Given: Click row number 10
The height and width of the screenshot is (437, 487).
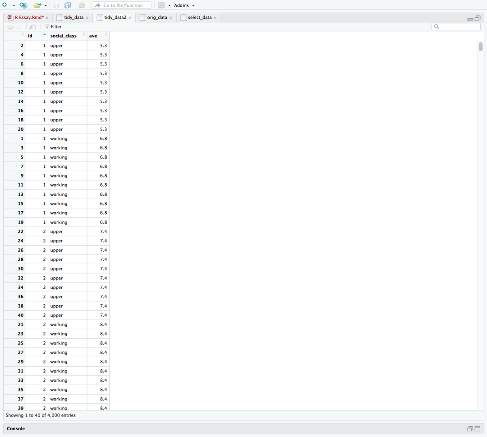Looking at the screenshot, I should pos(14,83).
